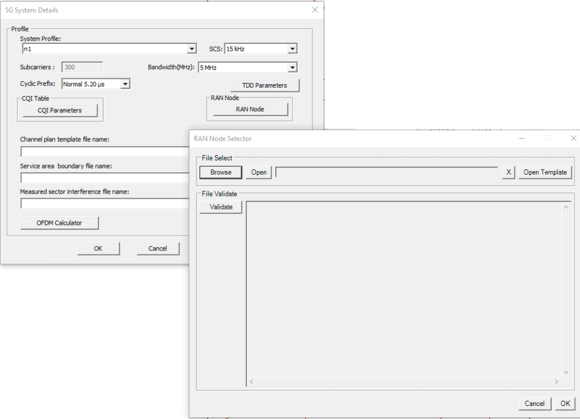Launch the OFDM Calculator
580x419 pixels.
pyautogui.click(x=59, y=223)
